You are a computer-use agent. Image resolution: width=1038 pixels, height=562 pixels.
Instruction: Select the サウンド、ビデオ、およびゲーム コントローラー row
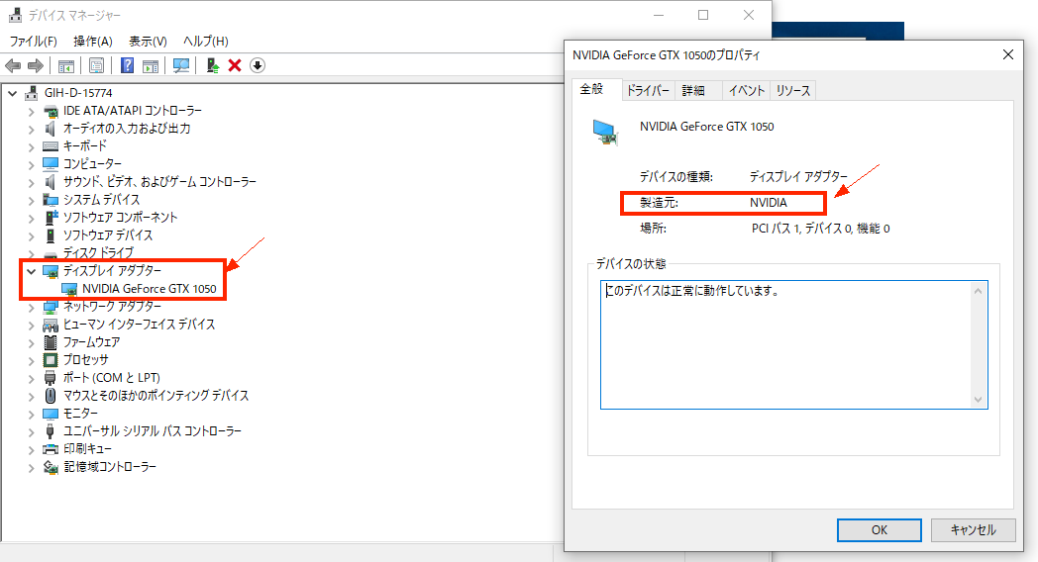[159, 182]
